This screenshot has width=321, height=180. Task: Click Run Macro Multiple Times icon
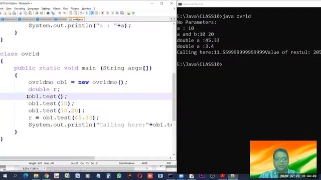[117, 13]
